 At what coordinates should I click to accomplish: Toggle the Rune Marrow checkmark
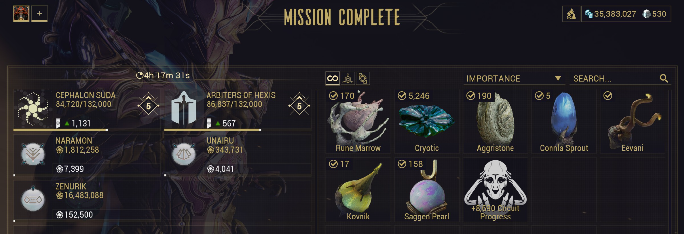(x=333, y=96)
